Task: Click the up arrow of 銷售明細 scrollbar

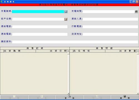Action: (138, 51)
